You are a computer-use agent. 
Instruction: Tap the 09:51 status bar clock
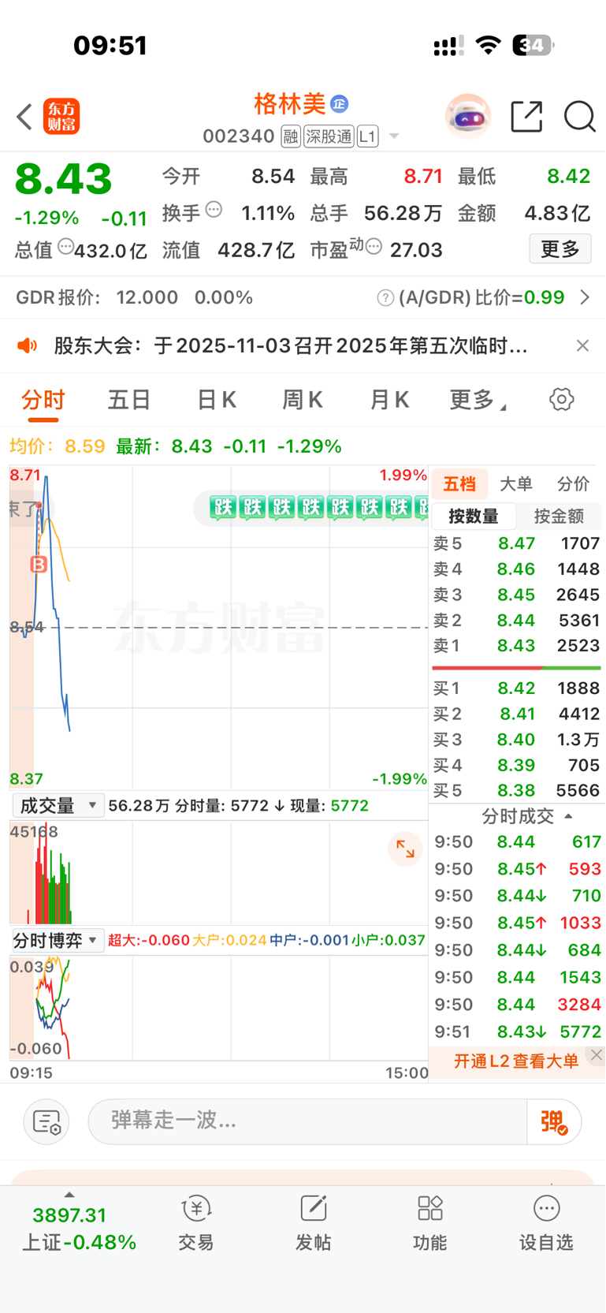pyautogui.click(x=110, y=46)
